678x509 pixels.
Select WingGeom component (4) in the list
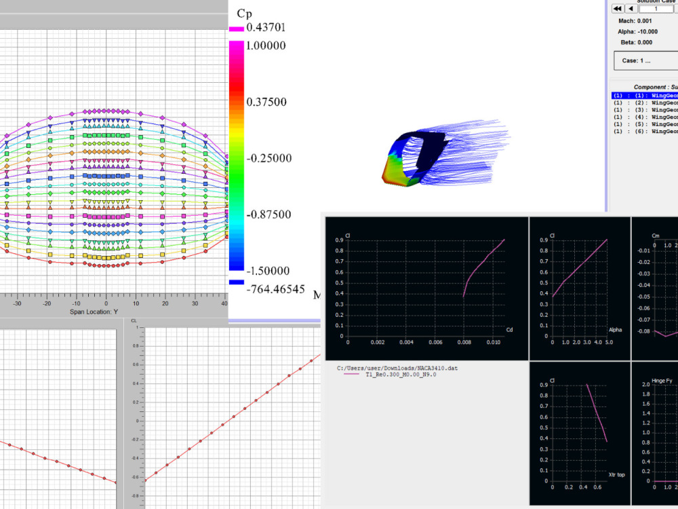pyautogui.click(x=644, y=117)
